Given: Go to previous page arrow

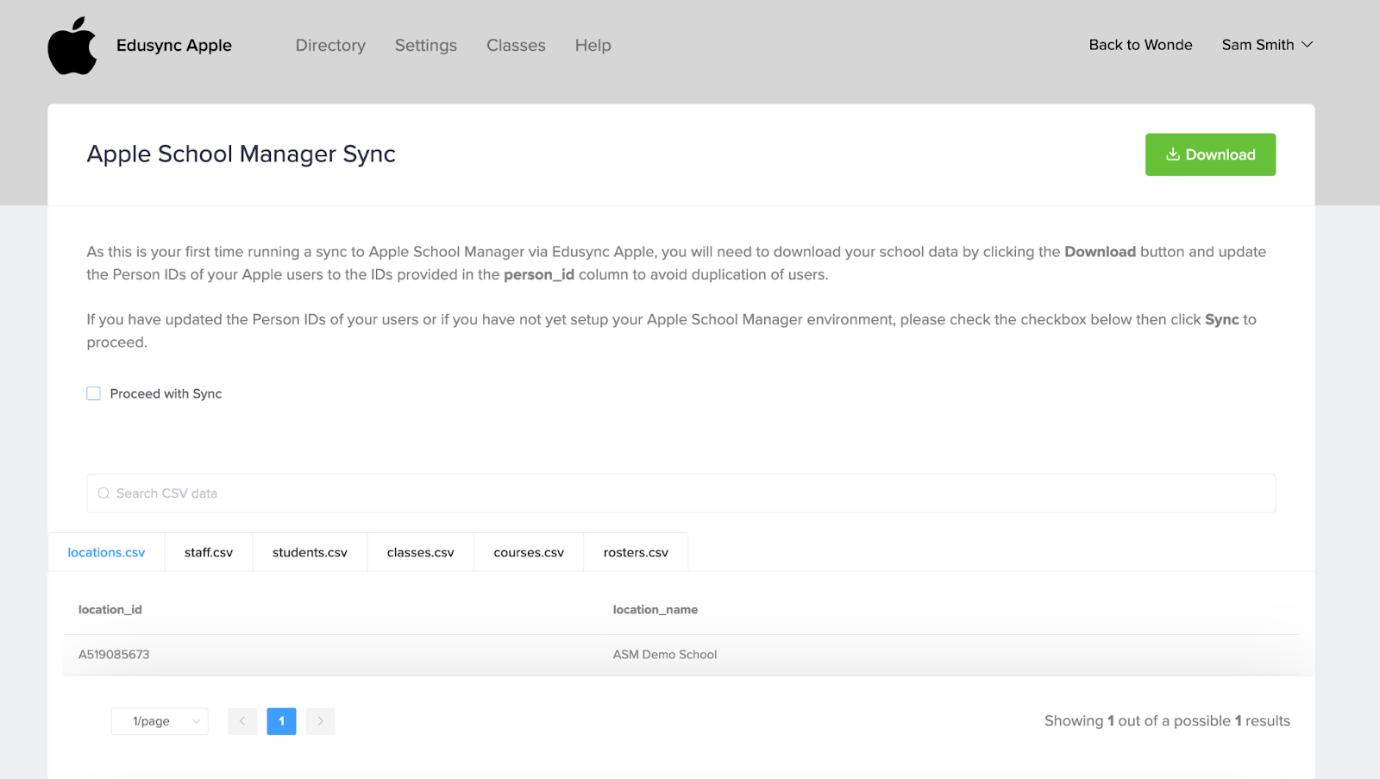Looking at the screenshot, I should [x=242, y=721].
